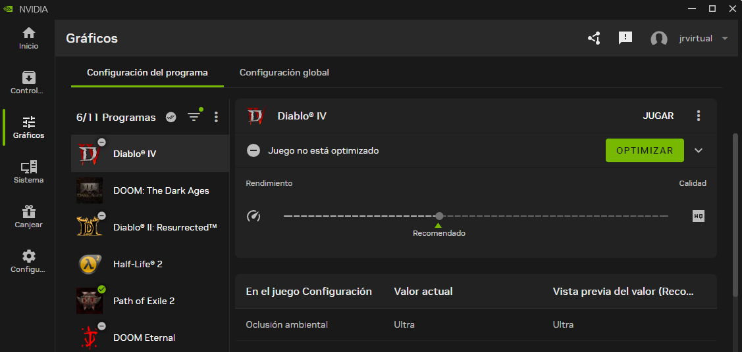Click the share icon in header
The height and width of the screenshot is (352, 742).
594,38
